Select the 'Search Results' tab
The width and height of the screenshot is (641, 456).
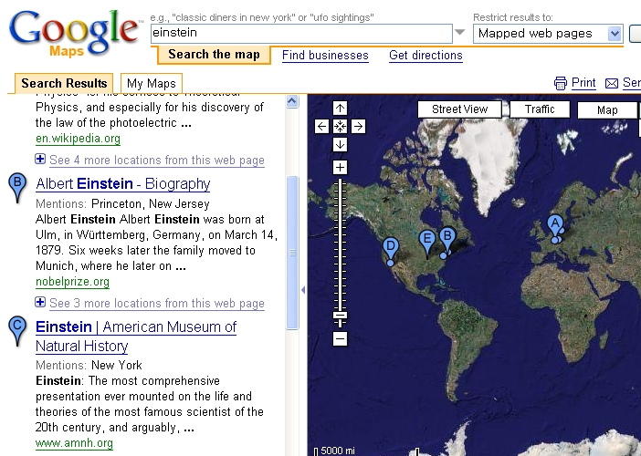tap(64, 83)
